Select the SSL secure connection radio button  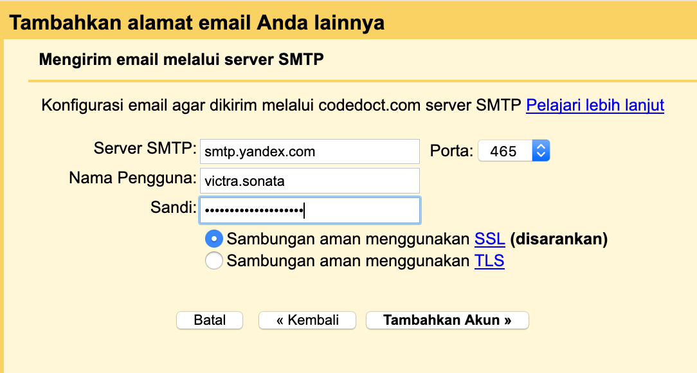point(213,239)
